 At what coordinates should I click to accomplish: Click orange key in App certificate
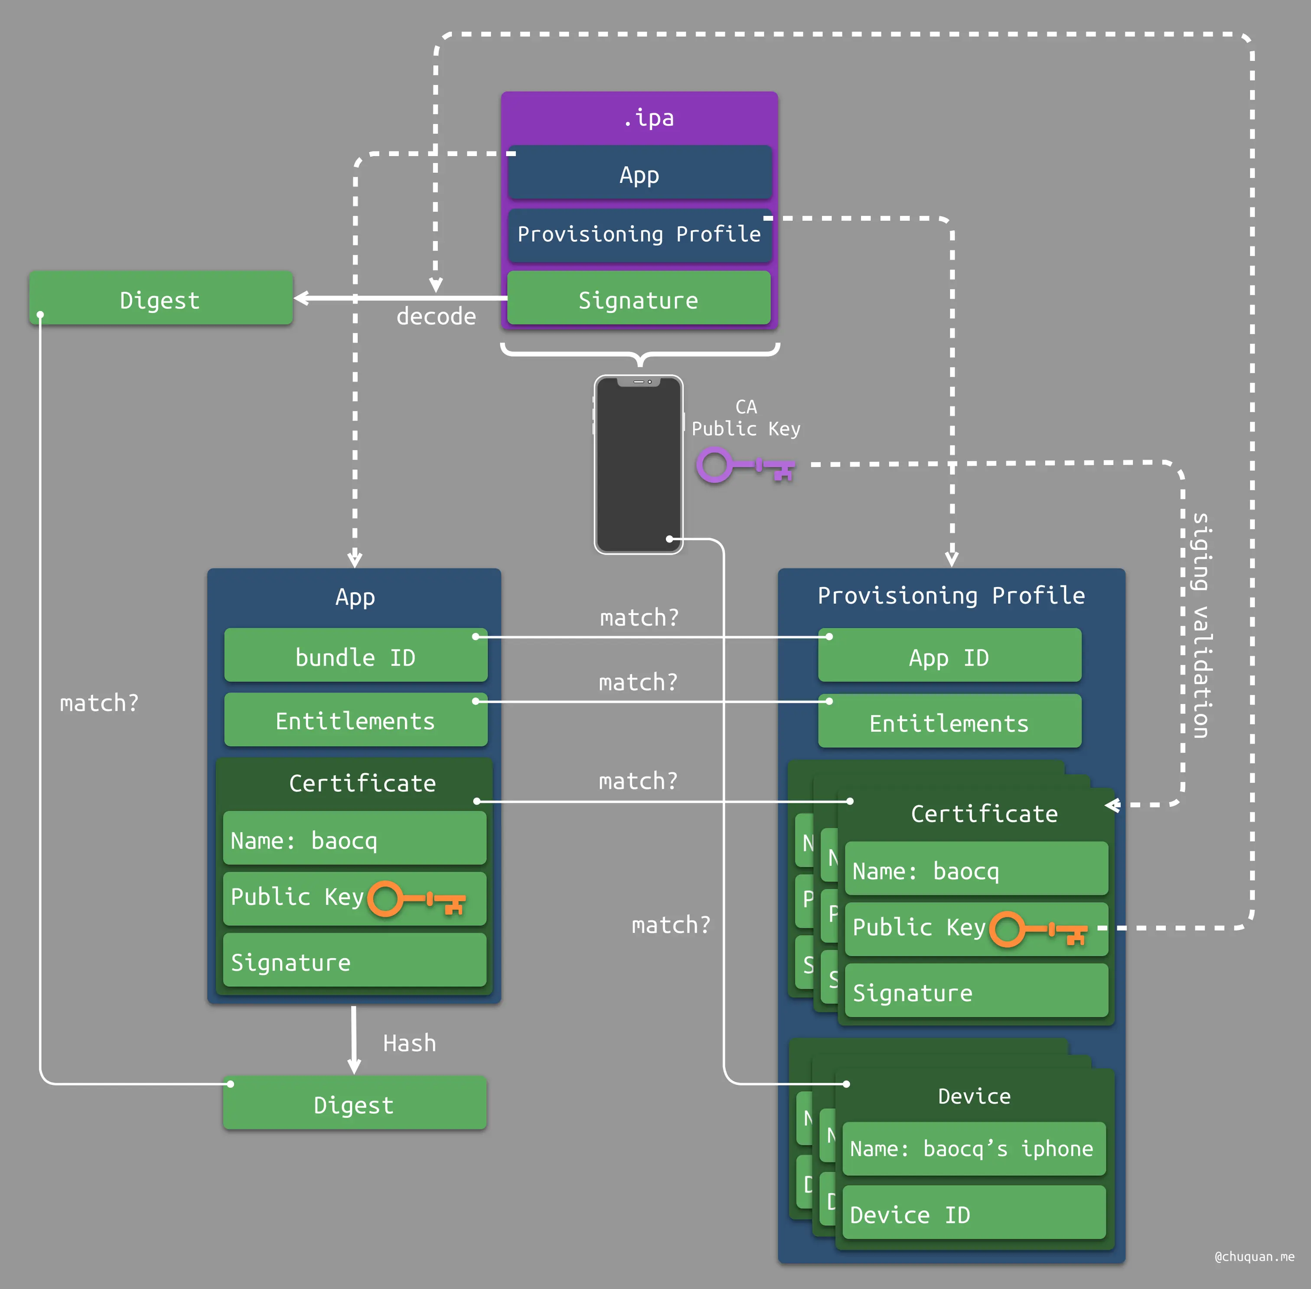[x=416, y=899]
